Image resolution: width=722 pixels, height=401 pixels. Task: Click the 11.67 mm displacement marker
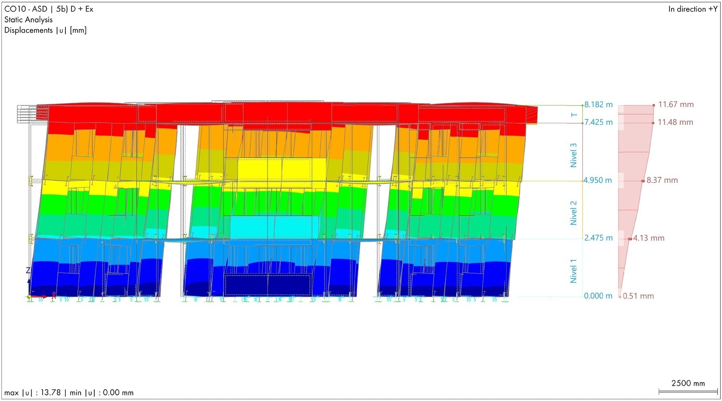point(654,105)
